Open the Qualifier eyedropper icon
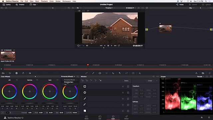Screen dimensions: 213x120 coord(93,73)
